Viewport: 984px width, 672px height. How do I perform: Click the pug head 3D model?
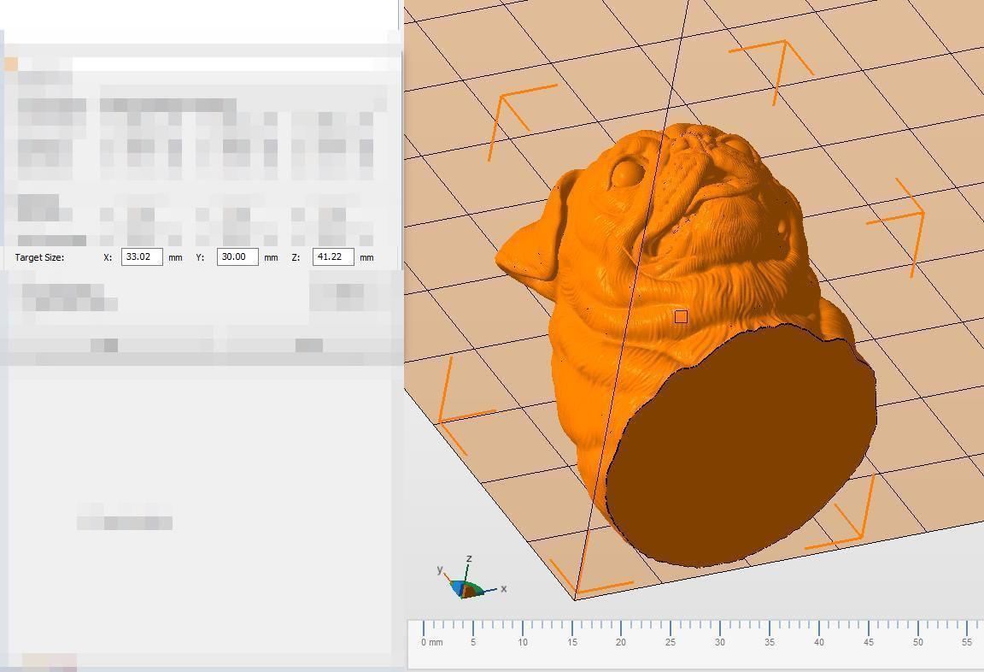pyautogui.click(x=686, y=345)
